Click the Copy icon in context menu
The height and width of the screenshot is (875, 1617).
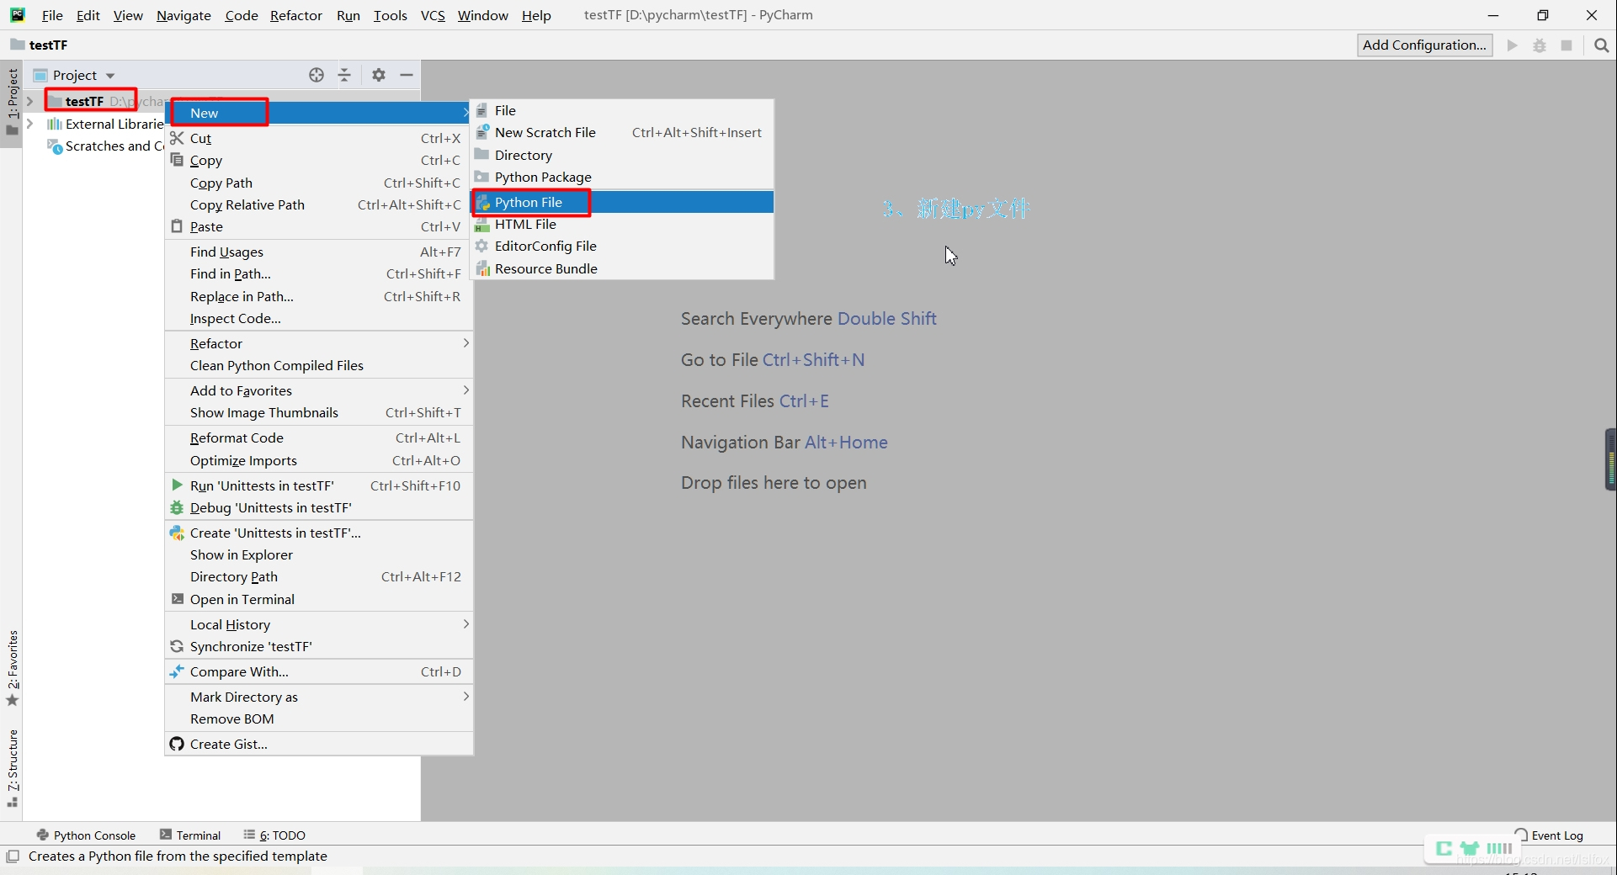click(x=177, y=160)
